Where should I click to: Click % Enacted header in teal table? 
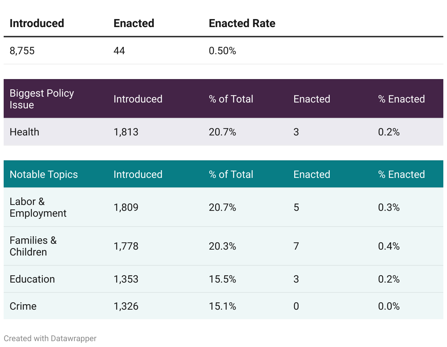pyautogui.click(x=401, y=174)
